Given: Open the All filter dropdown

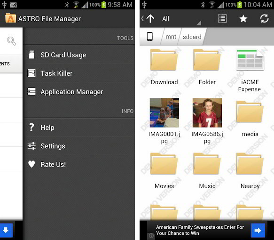Looking at the screenshot, I should [x=181, y=18].
